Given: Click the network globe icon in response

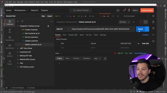Looking at the screenshot, I should click(x=115, y=53).
